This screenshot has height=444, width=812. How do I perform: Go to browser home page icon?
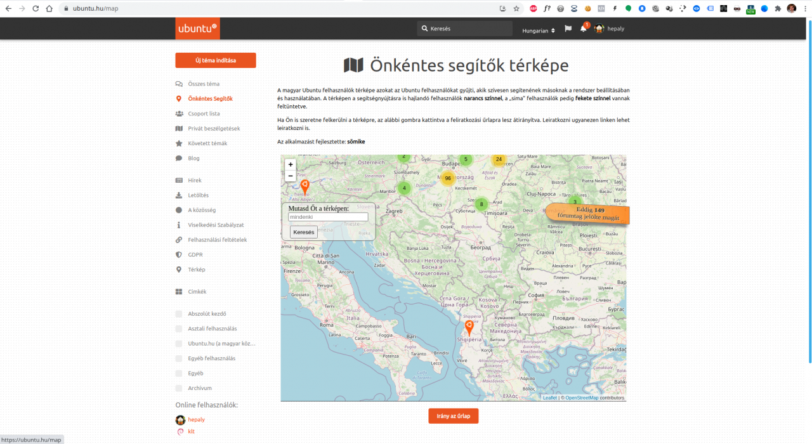click(49, 8)
